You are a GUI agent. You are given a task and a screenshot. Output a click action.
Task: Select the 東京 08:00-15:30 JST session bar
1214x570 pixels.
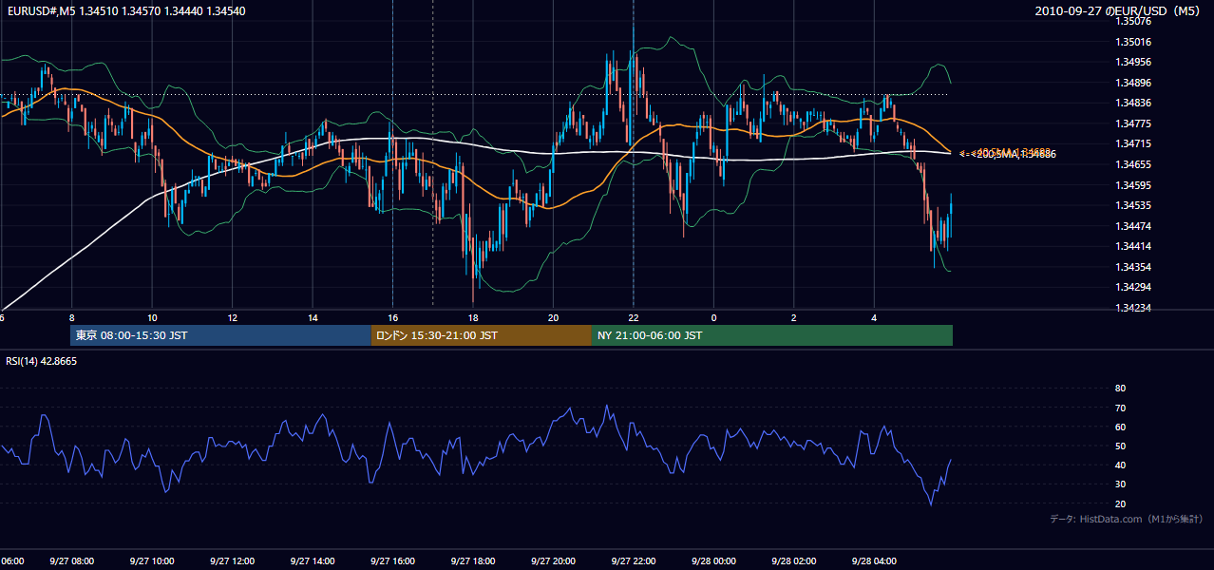pos(220,335)
